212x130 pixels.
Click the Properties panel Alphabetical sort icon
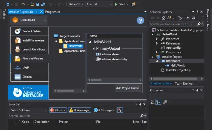tap(158, 102)
